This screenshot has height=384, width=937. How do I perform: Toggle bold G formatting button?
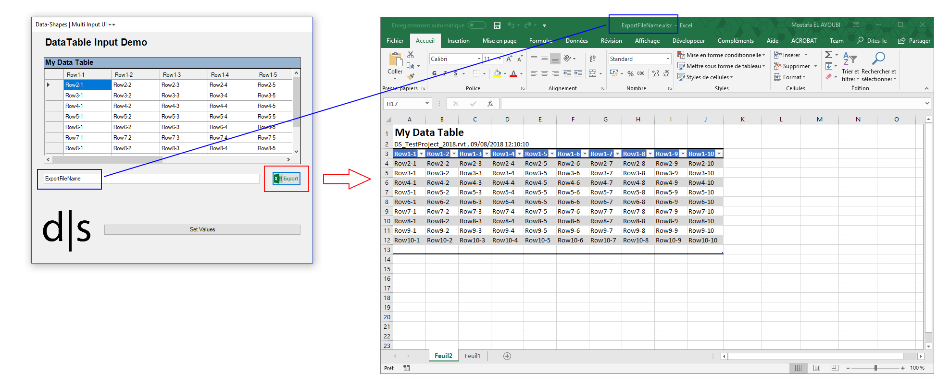[x=434, y=73]
